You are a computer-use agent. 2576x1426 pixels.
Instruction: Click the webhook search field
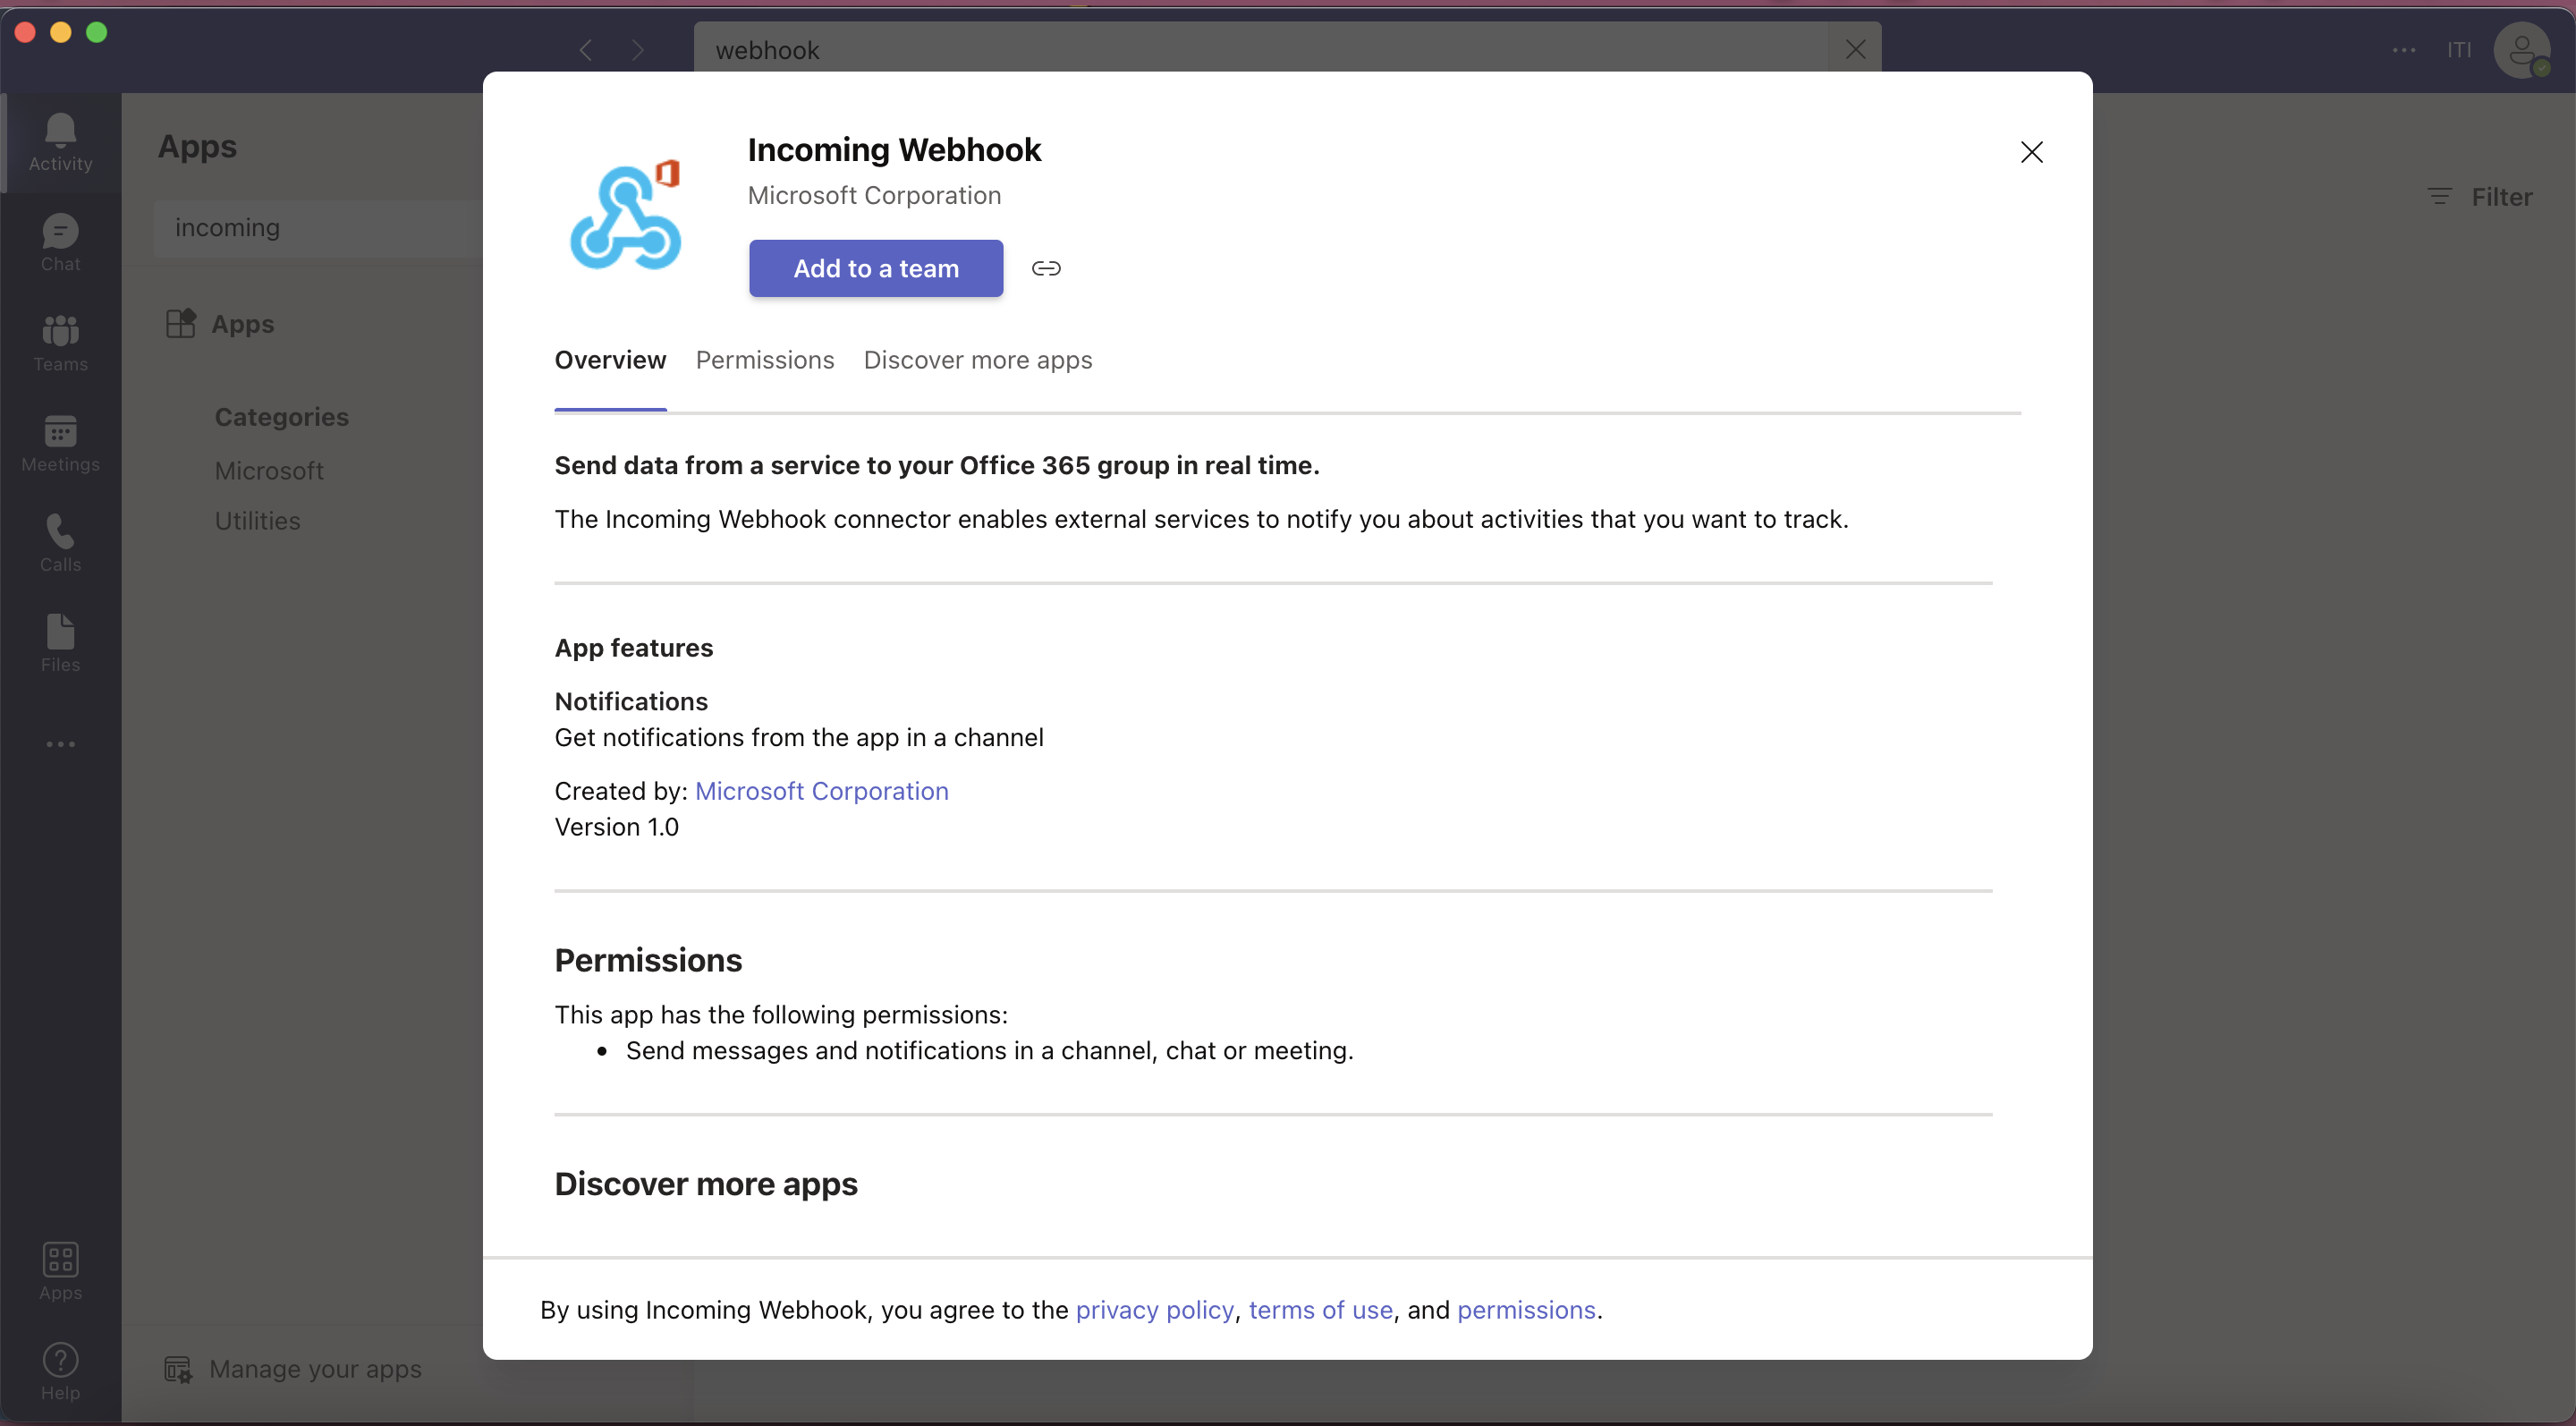tap(1260, 49)
